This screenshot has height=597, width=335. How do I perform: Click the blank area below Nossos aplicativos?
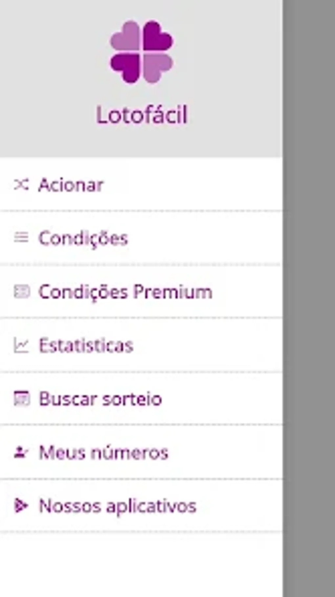pyautogui.click(x=141, y=565)
